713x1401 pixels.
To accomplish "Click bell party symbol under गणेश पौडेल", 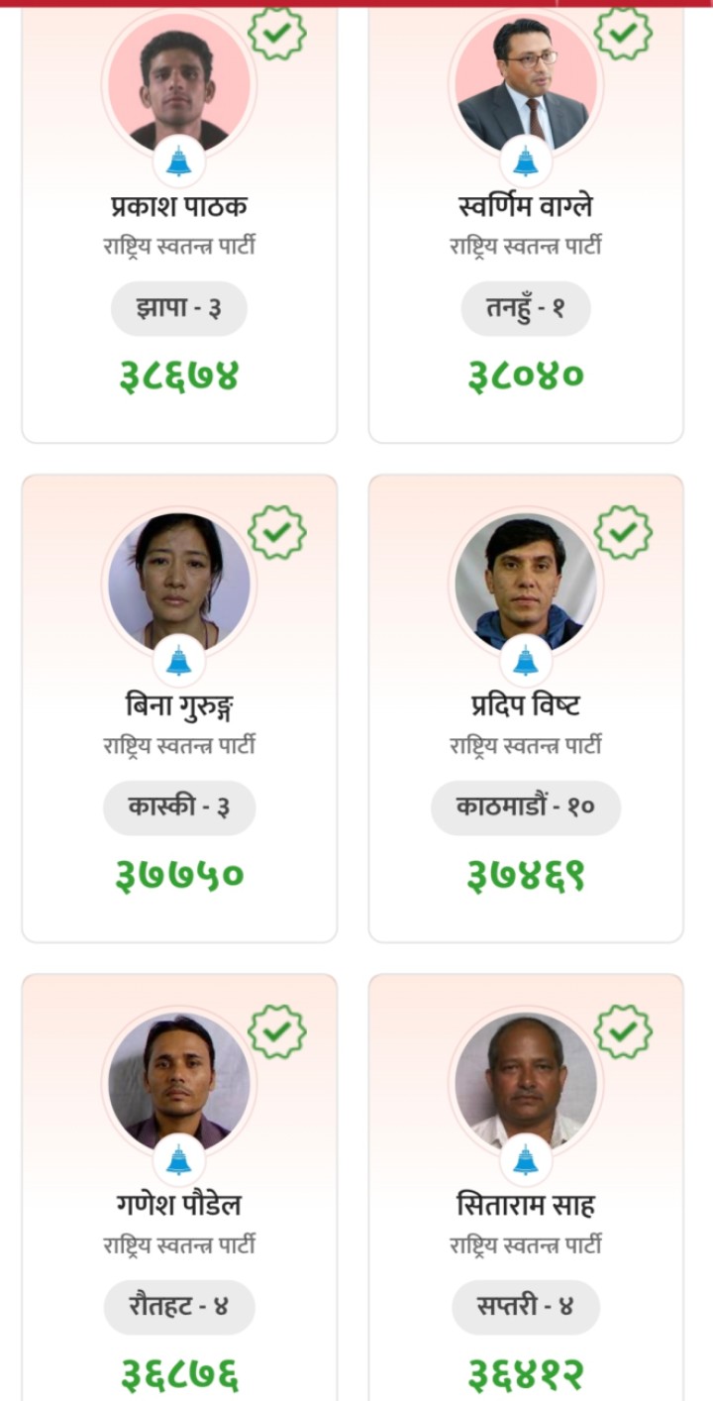I will tap(179, 1159).
